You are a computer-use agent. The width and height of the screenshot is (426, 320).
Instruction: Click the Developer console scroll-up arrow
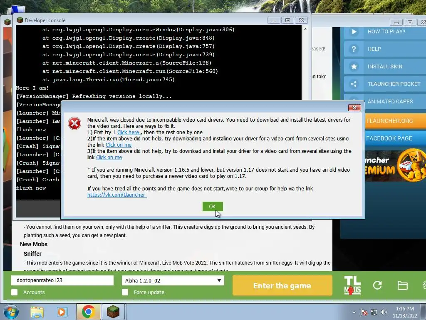305,29
